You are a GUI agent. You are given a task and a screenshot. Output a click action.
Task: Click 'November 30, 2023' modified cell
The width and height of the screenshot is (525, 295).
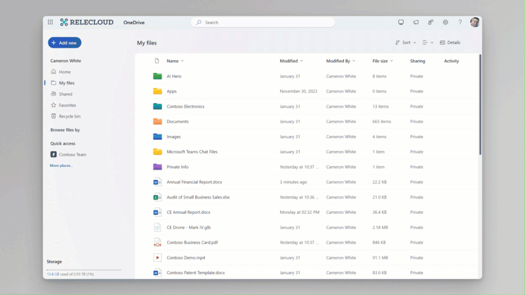(x=298, y=91)
